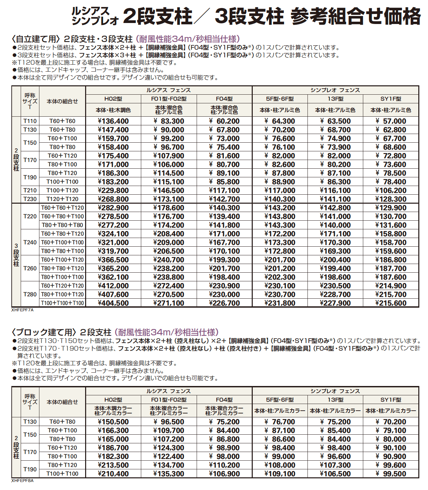
Task: Click the T240 size label
Action: (30, 242)
